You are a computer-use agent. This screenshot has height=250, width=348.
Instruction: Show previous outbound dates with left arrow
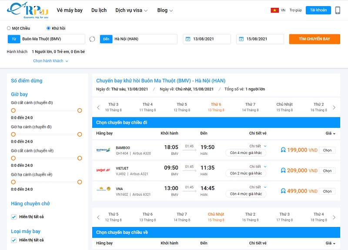tap(98, 107)
